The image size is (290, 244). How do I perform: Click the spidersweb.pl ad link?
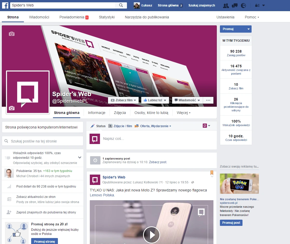[228, 203]
